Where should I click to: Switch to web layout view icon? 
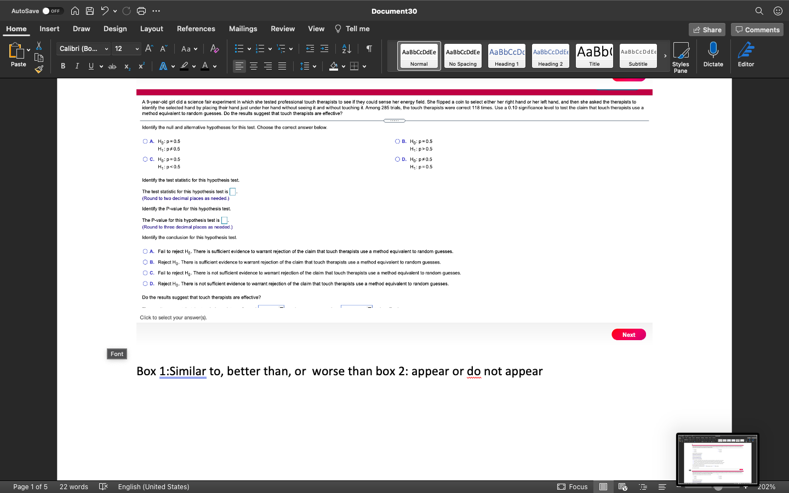[x=623, y=486]
